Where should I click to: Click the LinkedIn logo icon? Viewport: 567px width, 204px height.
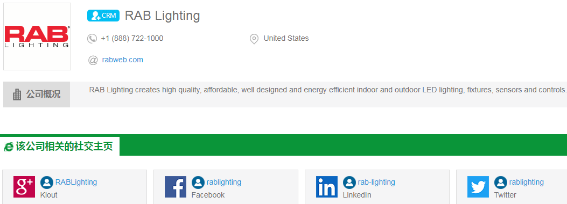pos(326,187)
